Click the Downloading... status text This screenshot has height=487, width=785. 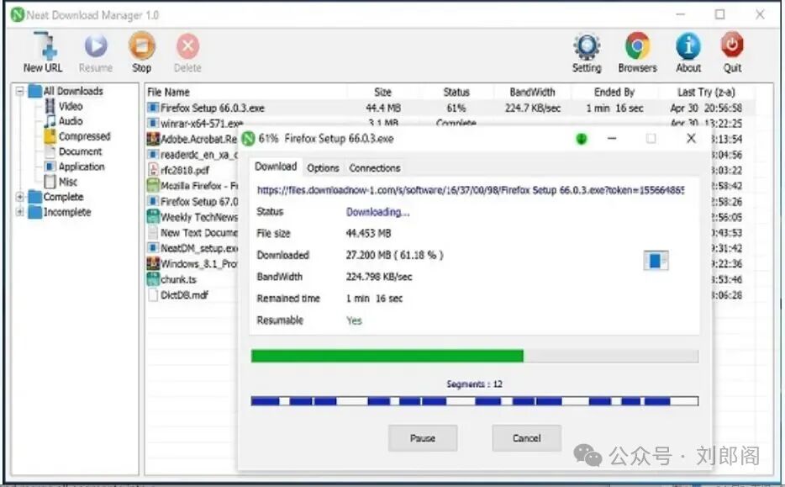(x=377, y=212)
